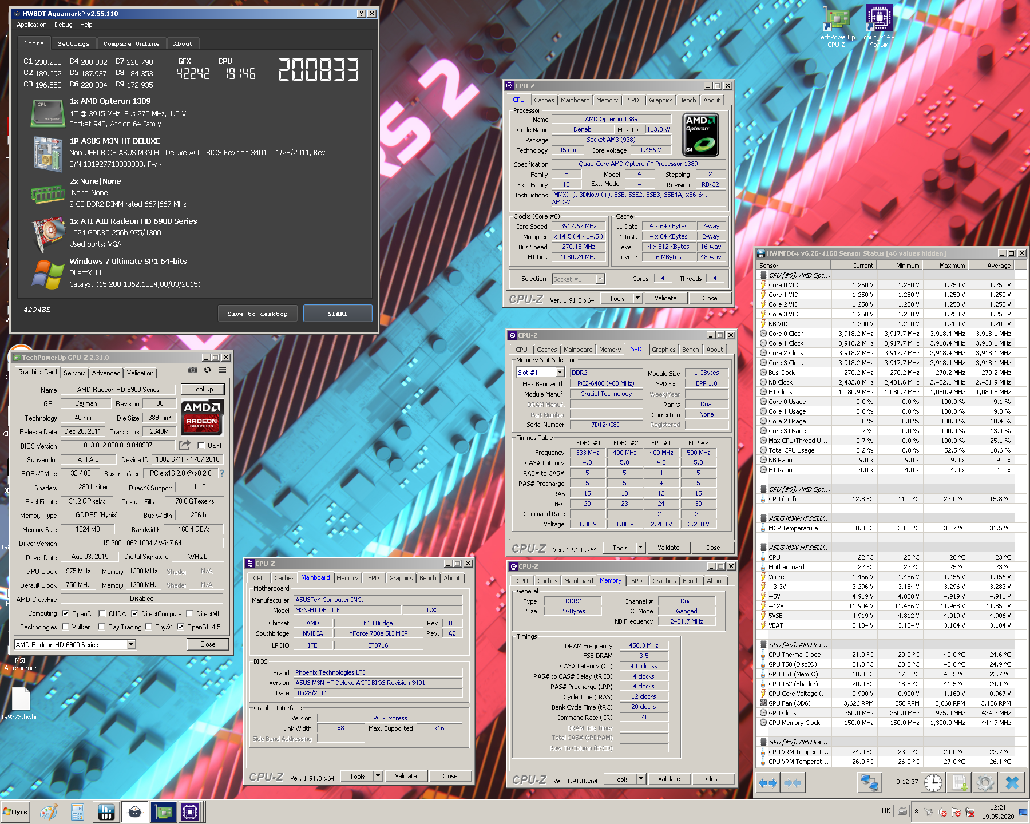Open Tools dropdown arrow in CPU-Z CPU window
Viewport: 1030px width, 824px height.
tap(637, 298)
